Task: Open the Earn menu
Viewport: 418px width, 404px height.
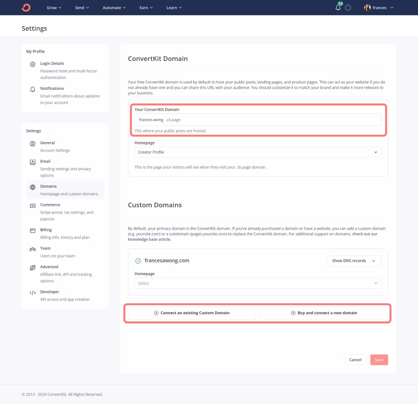Action: coord(146,8)
